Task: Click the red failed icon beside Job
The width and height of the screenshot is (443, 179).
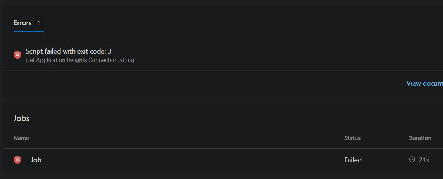Action: (17, 160)
